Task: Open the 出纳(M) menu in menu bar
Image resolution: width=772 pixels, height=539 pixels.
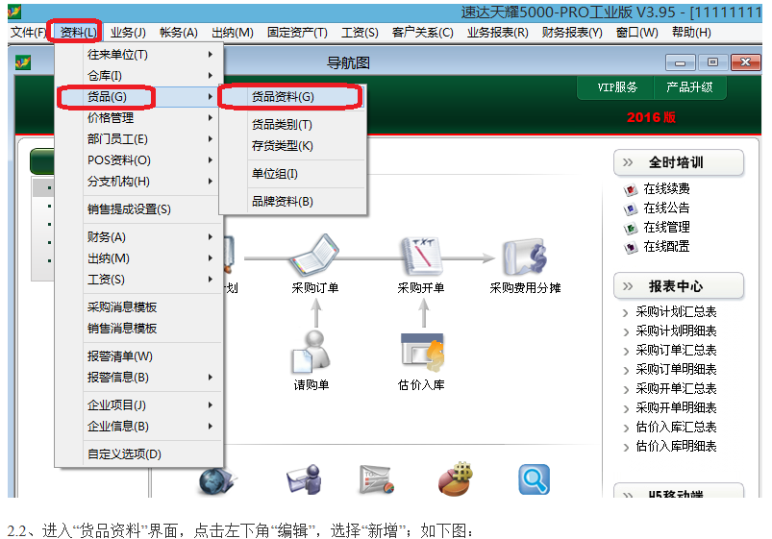Action: [233, 33]
